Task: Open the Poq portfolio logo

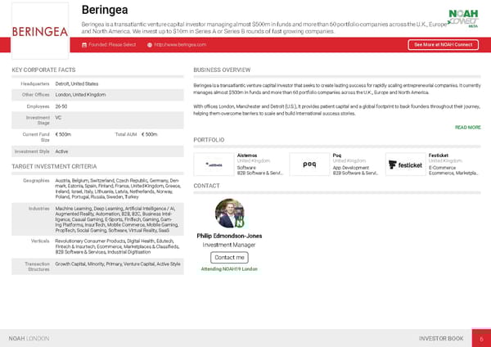Action: tap(309, 164)
